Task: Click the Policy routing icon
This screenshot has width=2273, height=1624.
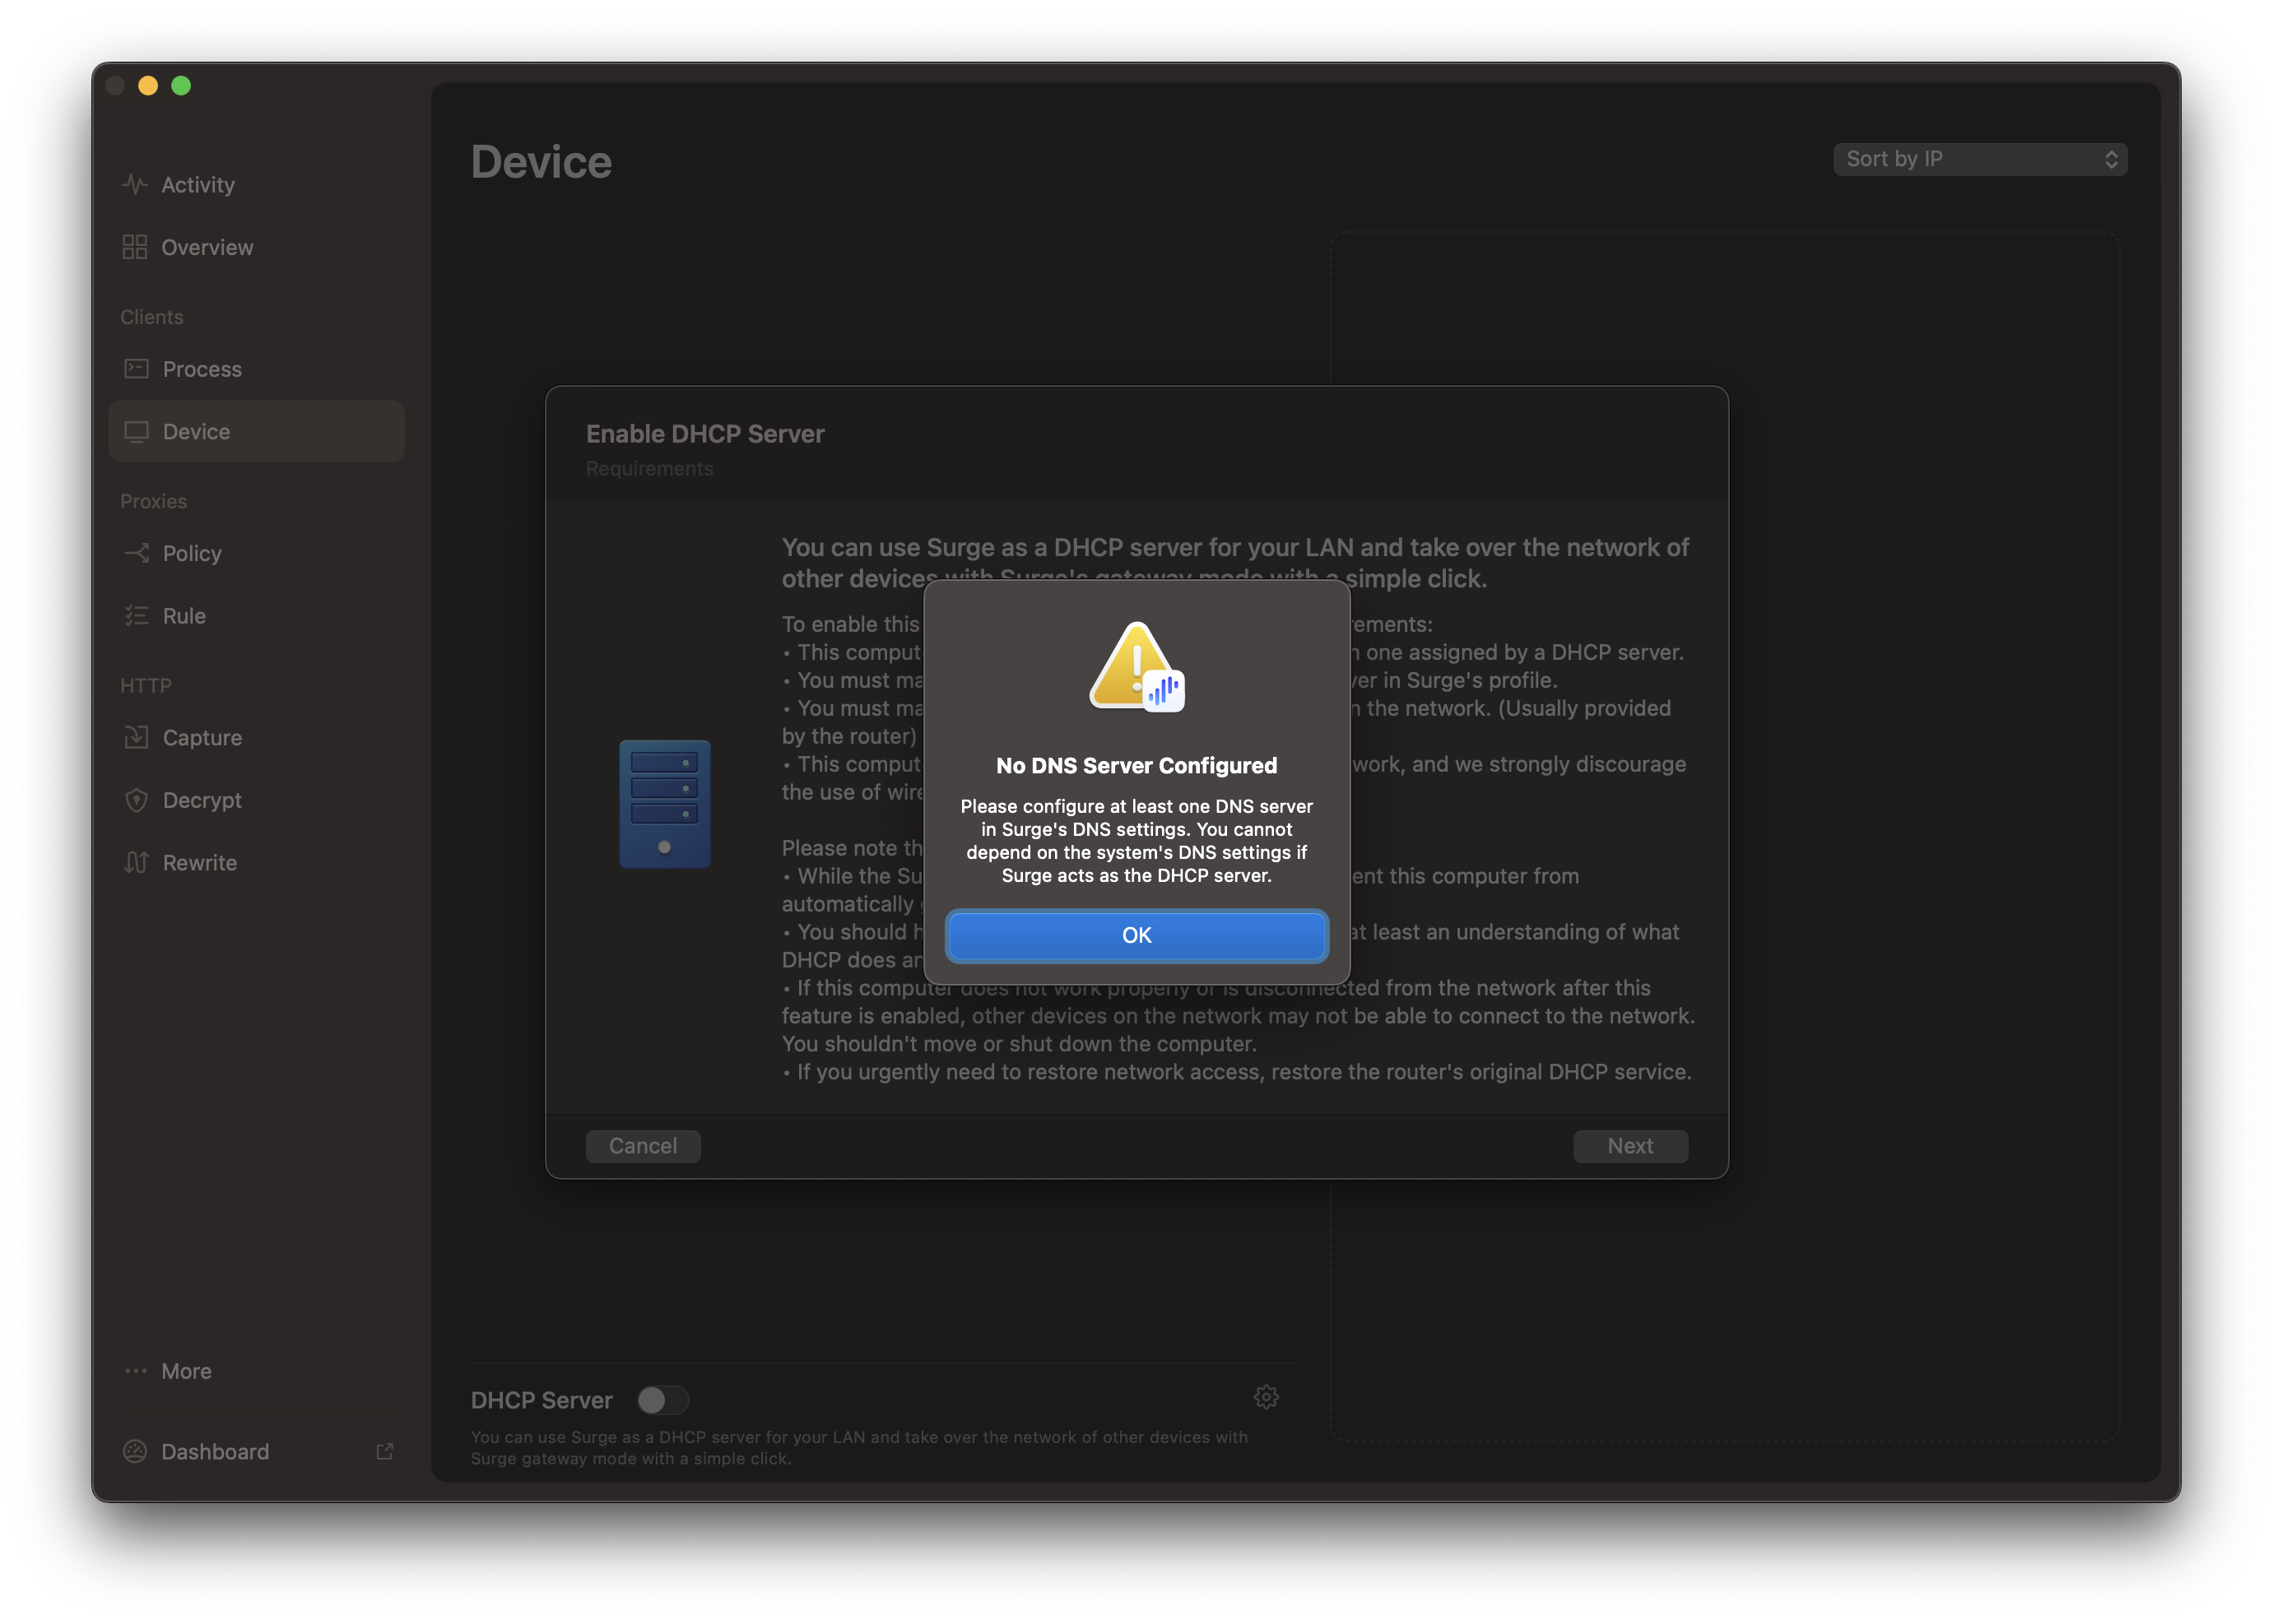Action: point(136,553)
